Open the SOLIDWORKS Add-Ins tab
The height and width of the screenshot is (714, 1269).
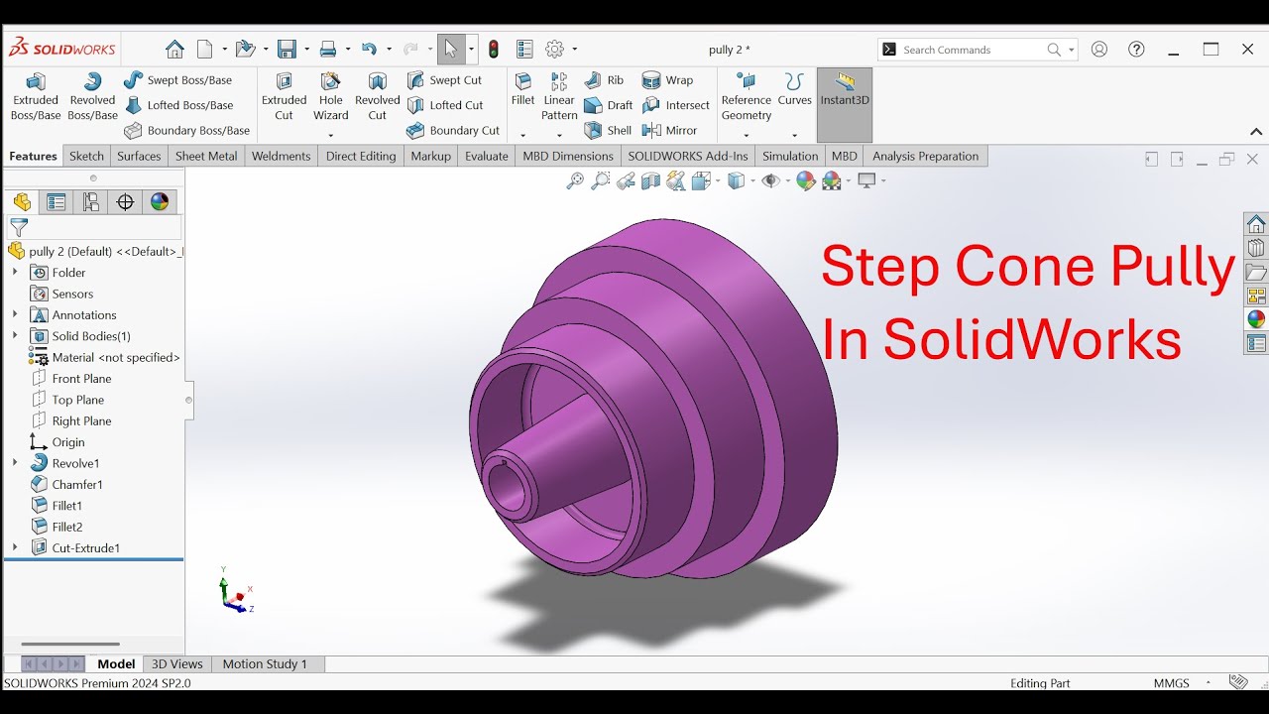coord(688,156)
